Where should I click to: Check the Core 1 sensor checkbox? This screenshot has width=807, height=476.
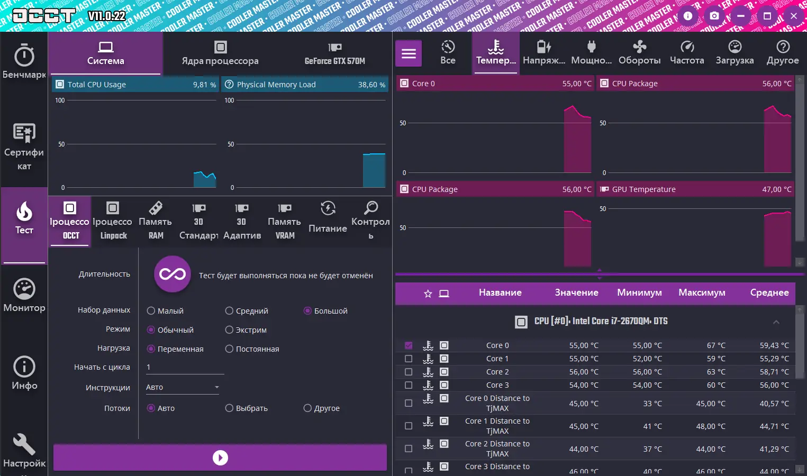click(409, 359)
